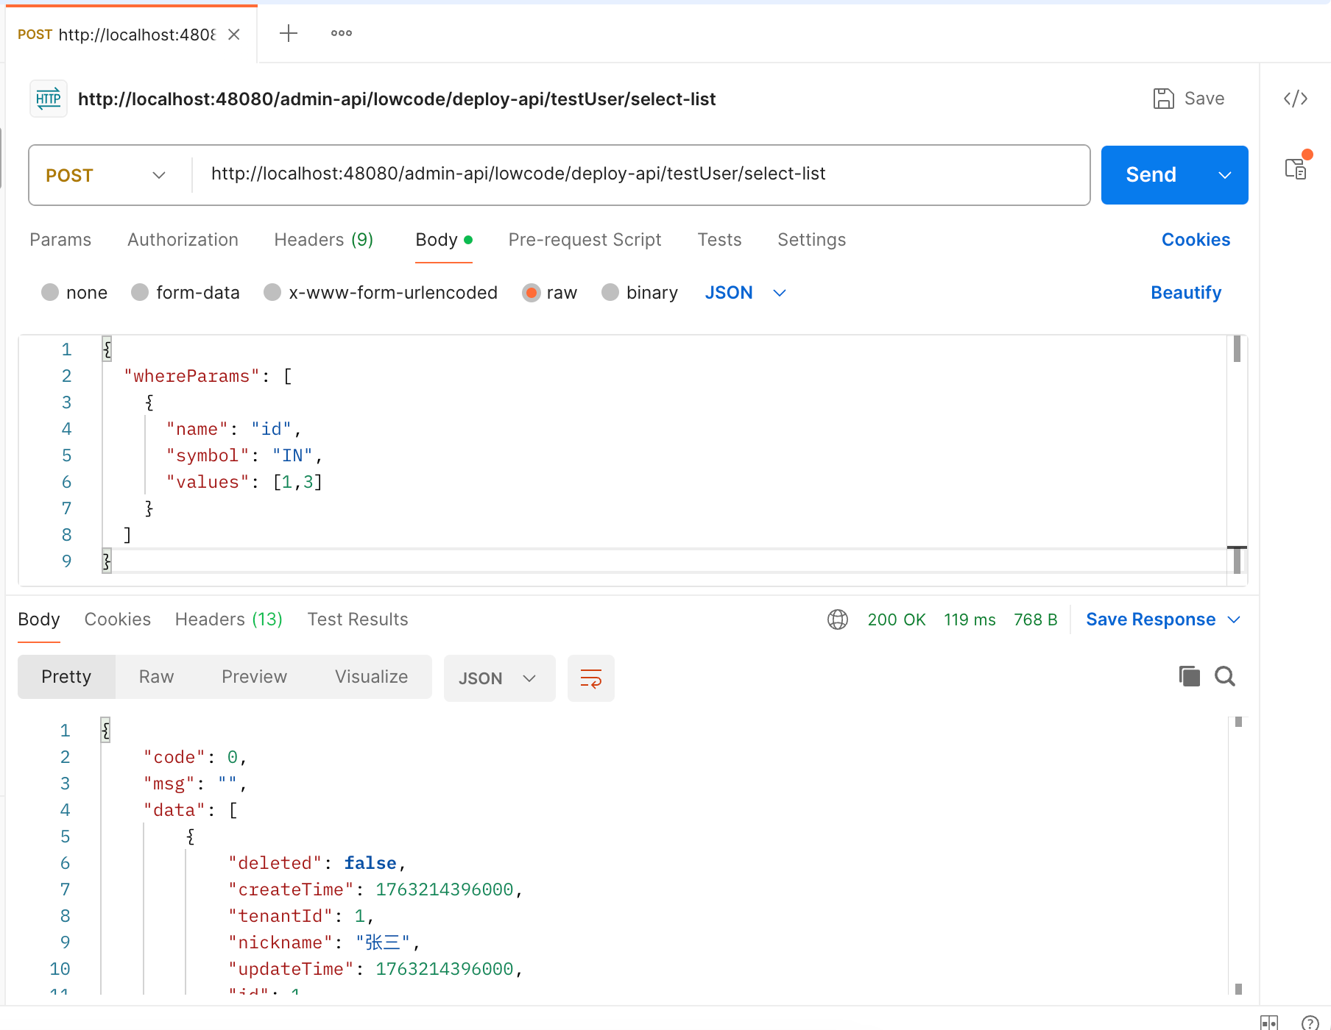This screenshot has width=1331, height=1030.
Task: Switch to the Authorization tab
Action: (183, 240)
